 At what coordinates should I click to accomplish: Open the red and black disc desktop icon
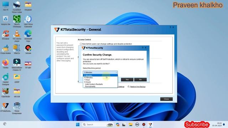point(28,49)
